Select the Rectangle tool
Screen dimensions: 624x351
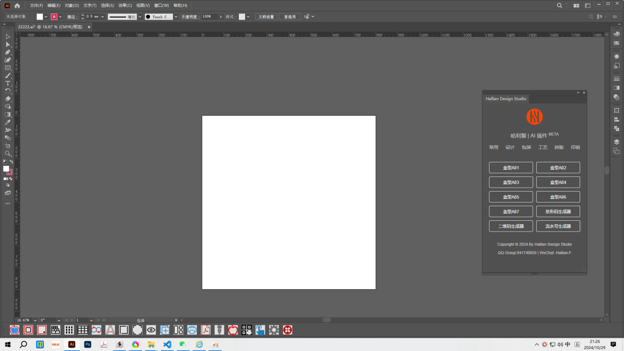[x=8, y=68]
